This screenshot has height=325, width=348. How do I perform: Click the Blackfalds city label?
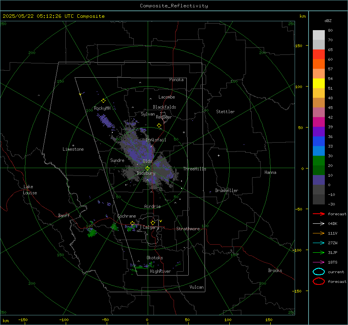tap(164, 107)
